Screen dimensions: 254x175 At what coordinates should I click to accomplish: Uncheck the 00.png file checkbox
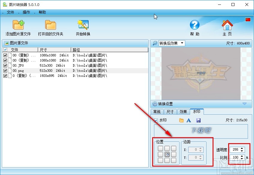click(5, 71)
